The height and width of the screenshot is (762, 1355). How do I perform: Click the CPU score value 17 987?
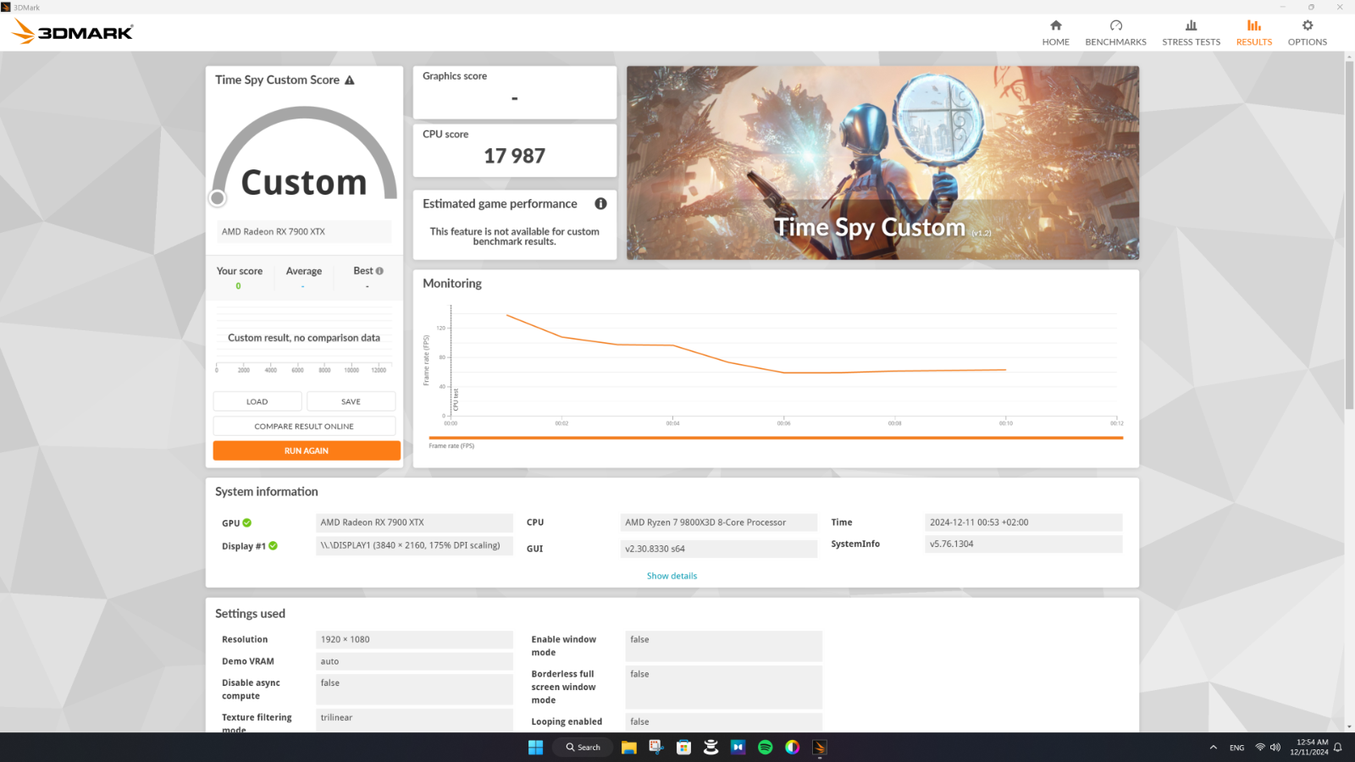click(514, 156)
